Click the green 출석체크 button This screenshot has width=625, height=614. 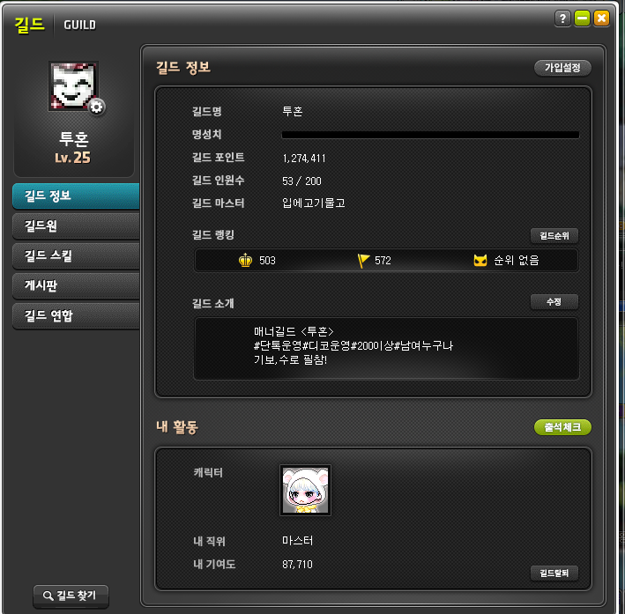tap(562, 427)
